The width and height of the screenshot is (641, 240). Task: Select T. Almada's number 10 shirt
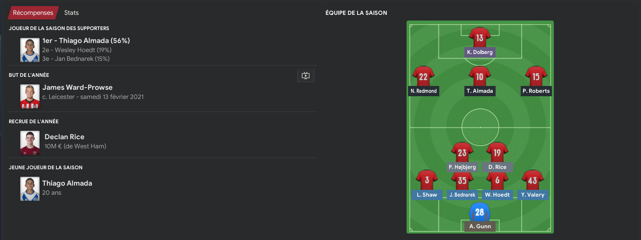coord(480,76)
